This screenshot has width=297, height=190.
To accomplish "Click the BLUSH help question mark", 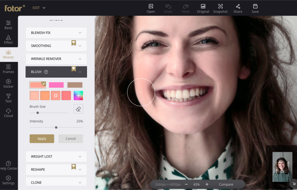I will click(x=46, y=72).
